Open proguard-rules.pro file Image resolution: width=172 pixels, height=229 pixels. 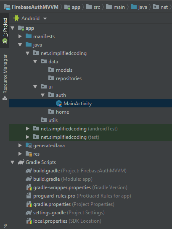point(82,196)
